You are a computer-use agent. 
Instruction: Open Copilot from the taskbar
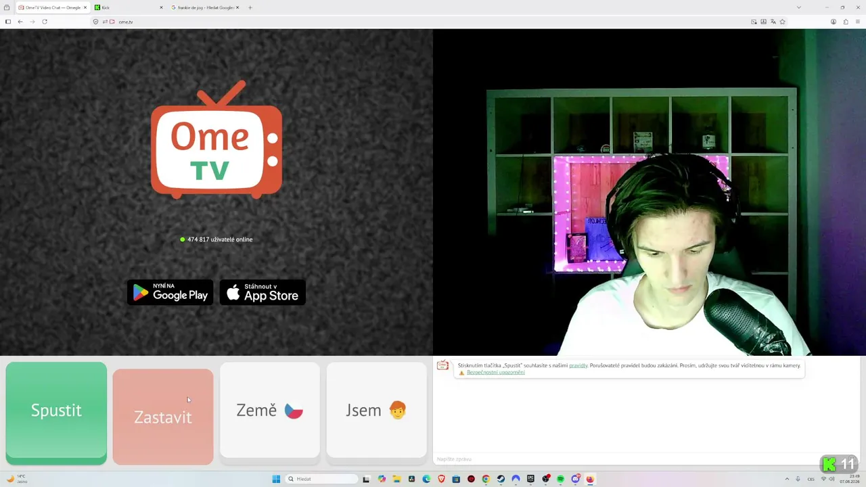coord(382,479)
